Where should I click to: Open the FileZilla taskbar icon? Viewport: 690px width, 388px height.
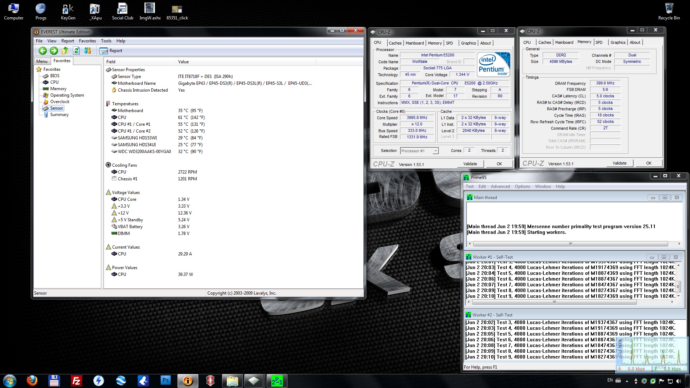(x=76, y=380)
